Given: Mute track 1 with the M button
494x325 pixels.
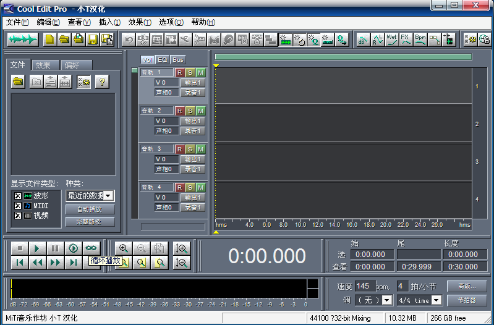Looking at the screenshot, I should (201, 73).
